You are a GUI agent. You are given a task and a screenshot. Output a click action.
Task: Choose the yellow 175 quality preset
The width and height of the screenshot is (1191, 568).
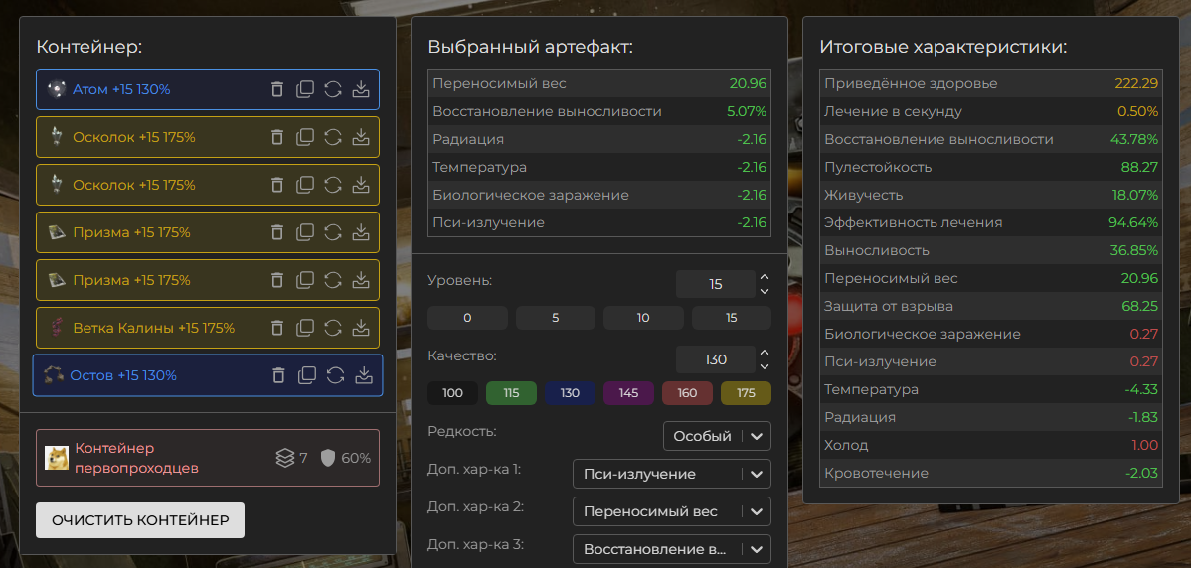746,393
